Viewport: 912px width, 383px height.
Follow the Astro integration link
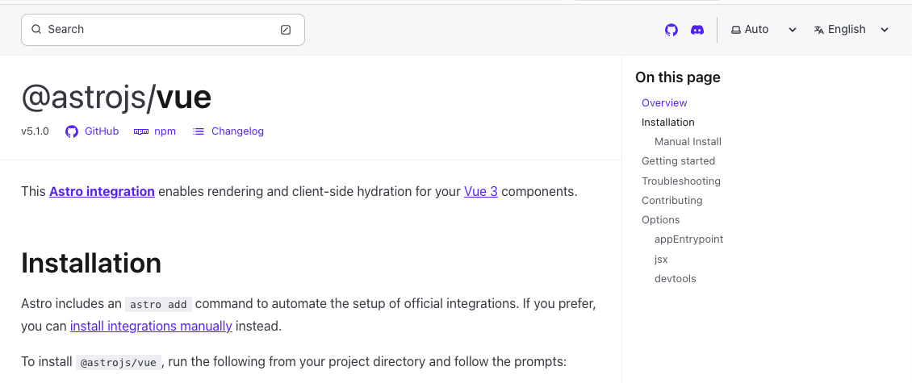point(102,191)
